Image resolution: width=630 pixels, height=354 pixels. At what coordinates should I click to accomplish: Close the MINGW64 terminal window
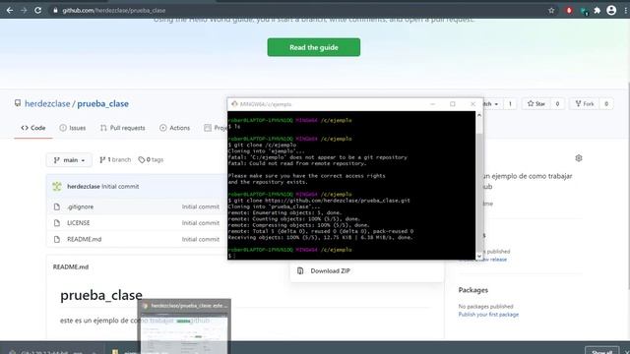472,104
